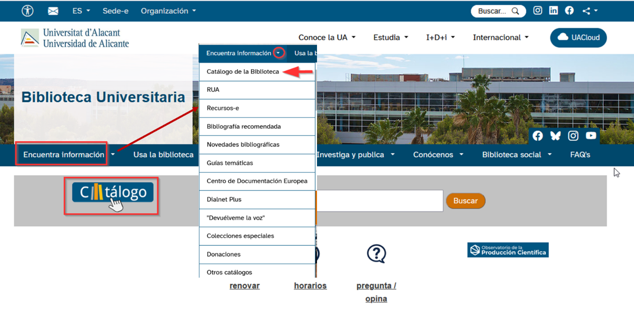Expand the Internacional menu
Image resolution: width=634 pixels, height=309 pixels.
coord(501,38)
